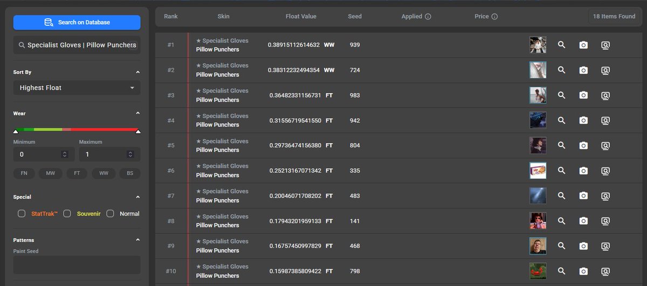647x286 pixels.
Task: Click the magnifier icon for seed 724 row
Action: (561, 70)
